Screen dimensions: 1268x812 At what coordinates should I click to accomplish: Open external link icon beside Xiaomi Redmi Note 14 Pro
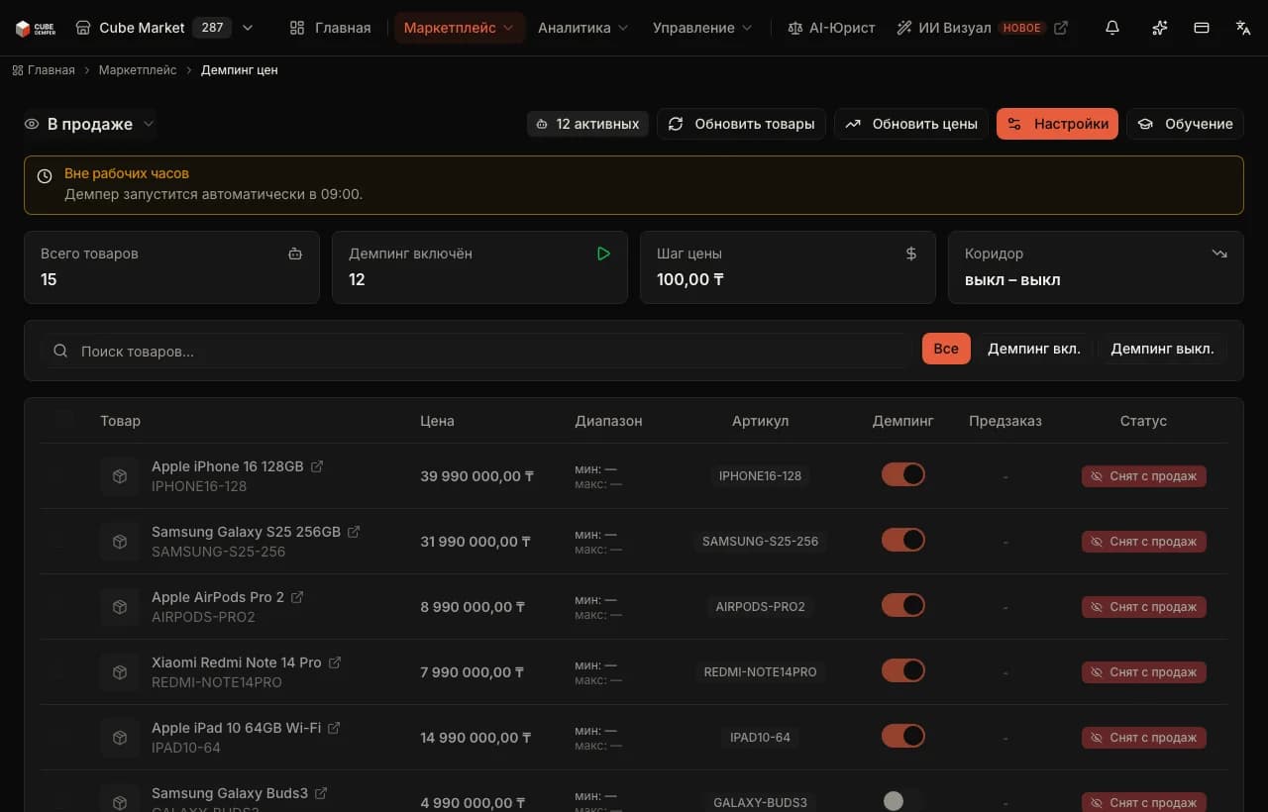[335, 662]
